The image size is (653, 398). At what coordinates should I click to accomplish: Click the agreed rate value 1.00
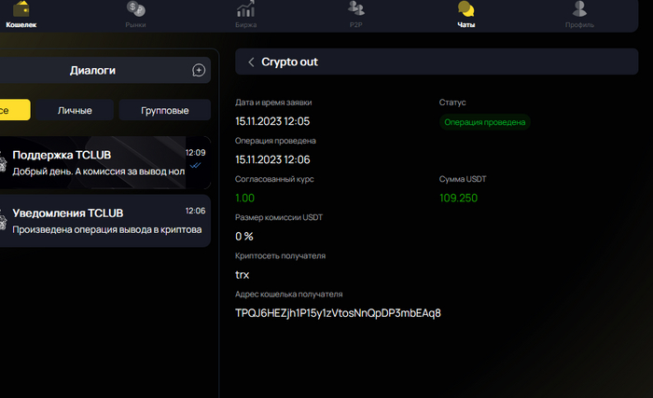coord(244,199)
